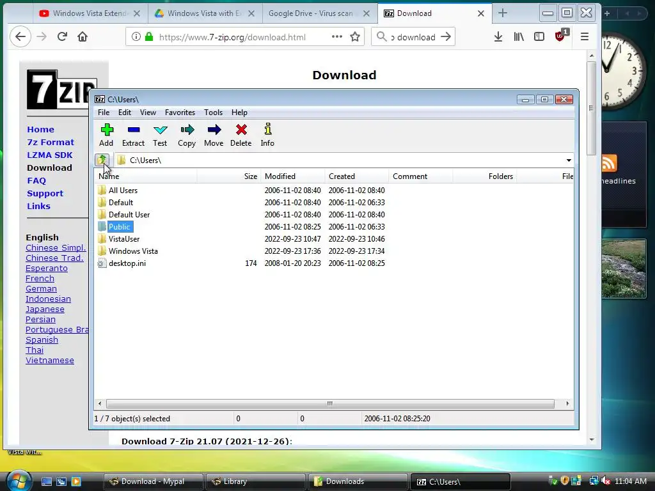The height and width of the screenshot is (491, 655).
Task: Click the browser Home button
Action: coord(83,36)
